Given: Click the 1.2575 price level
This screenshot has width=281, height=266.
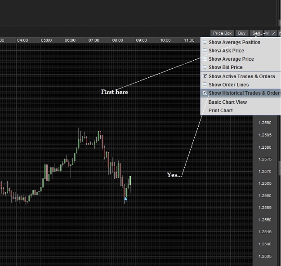Looking at the screenshot, I should click(x=265, y=159).
